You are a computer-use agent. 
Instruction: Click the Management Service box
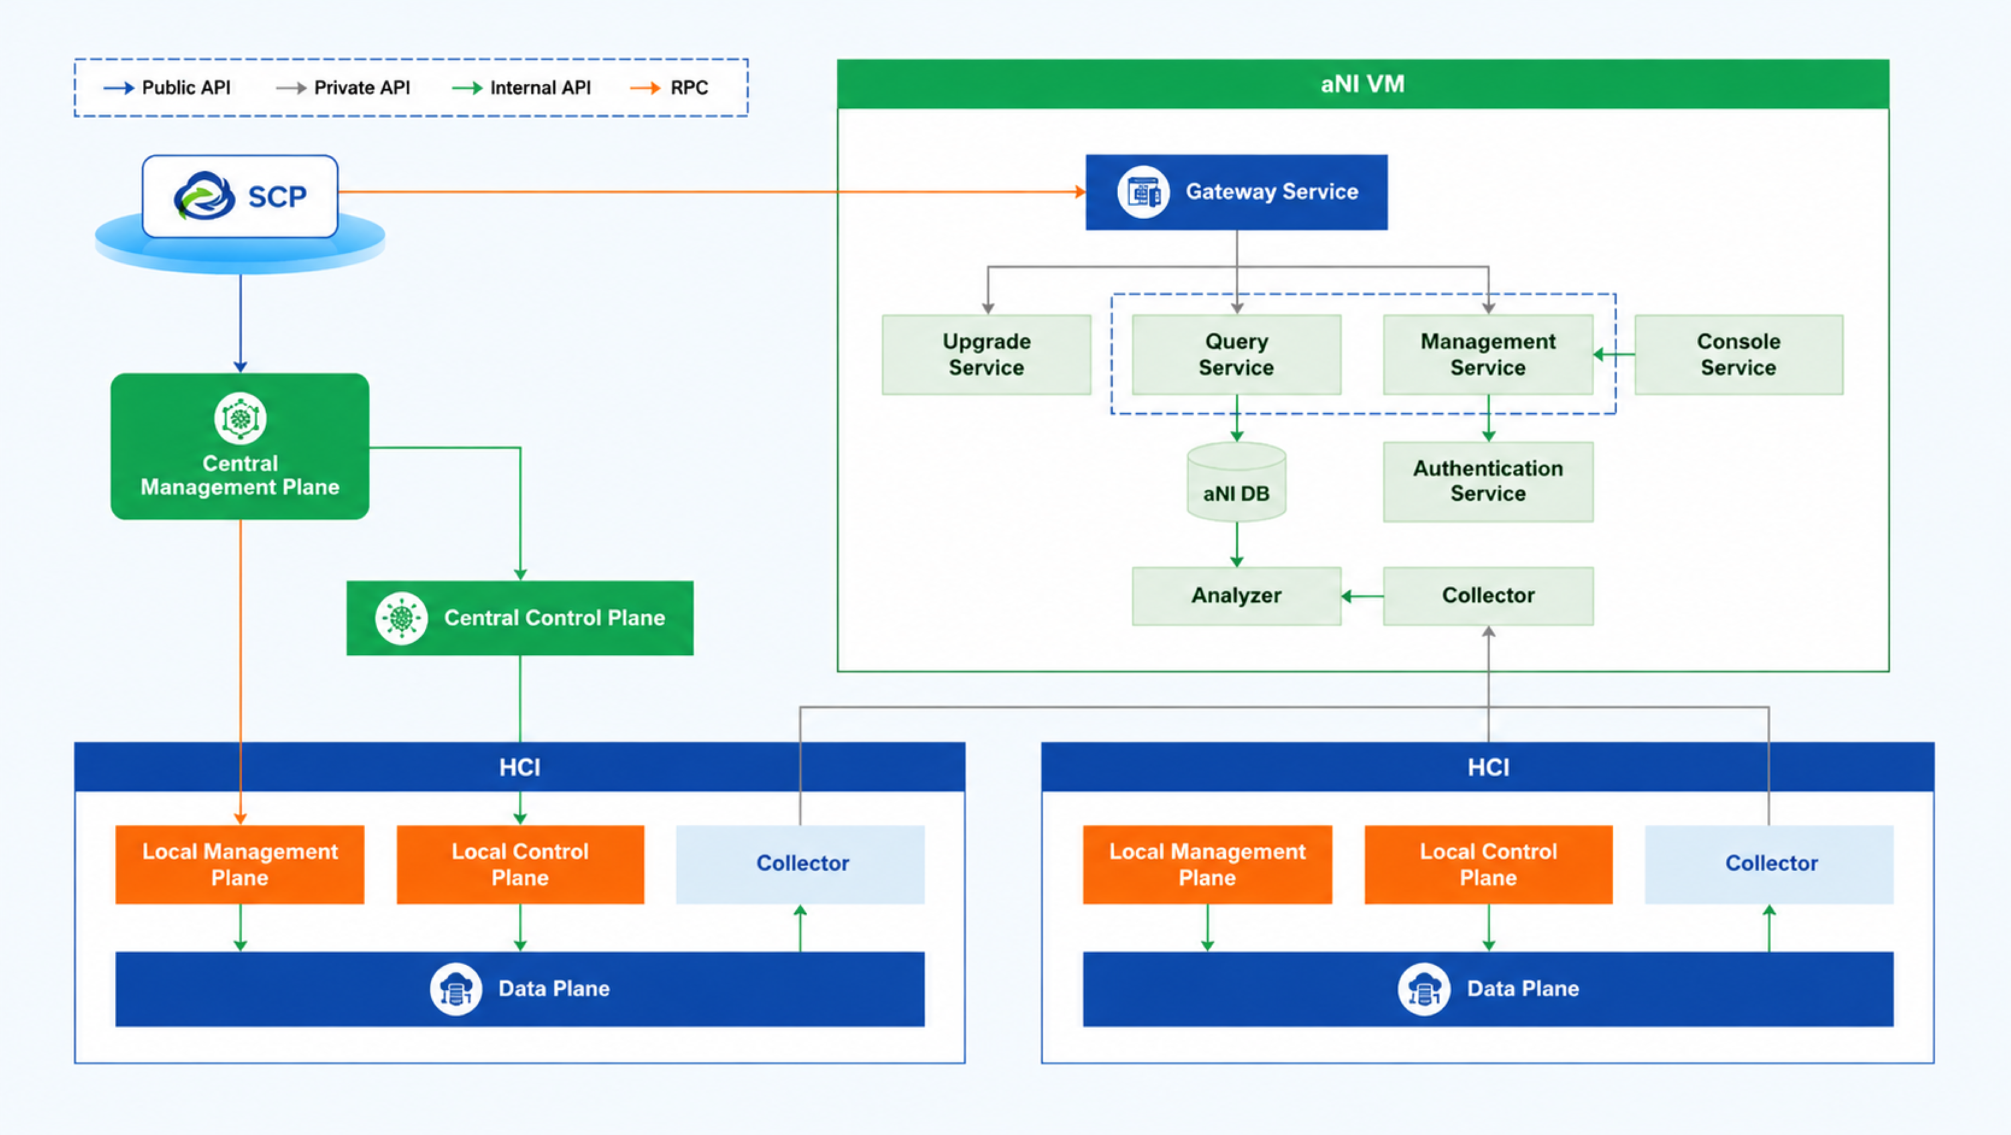tap(1488, 355)
